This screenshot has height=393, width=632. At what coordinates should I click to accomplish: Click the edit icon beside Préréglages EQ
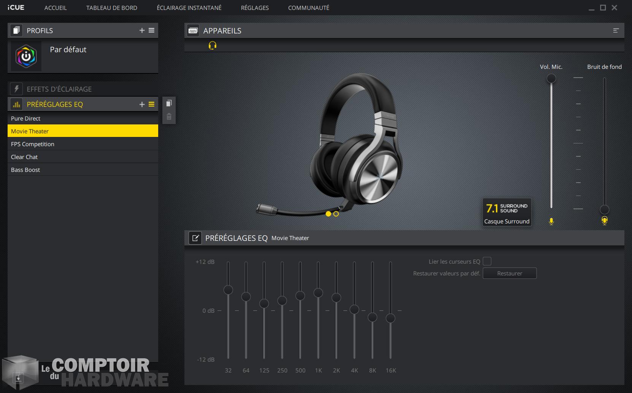pyautogui.click(x=195, y=238)
